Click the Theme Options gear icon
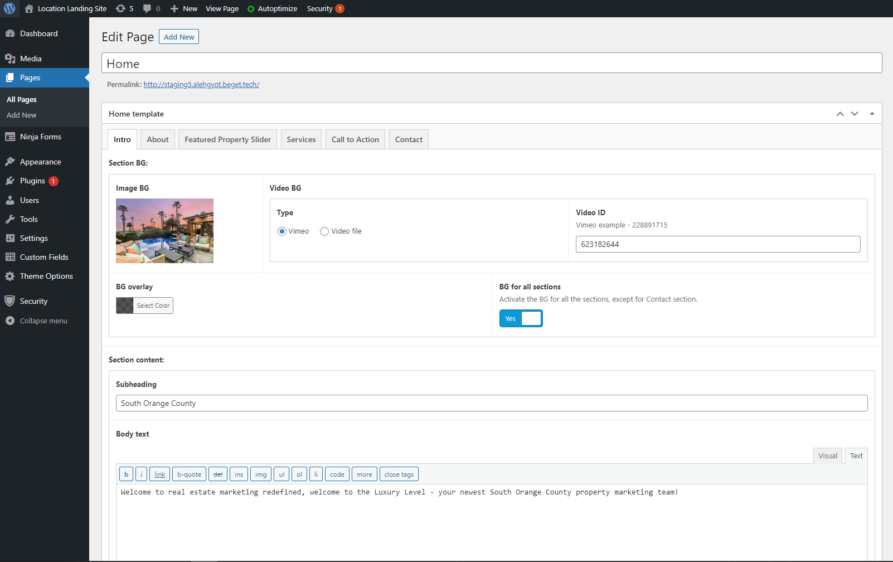Screen dimensions: 893x562 pyautogui.click(x=10, y=276)
